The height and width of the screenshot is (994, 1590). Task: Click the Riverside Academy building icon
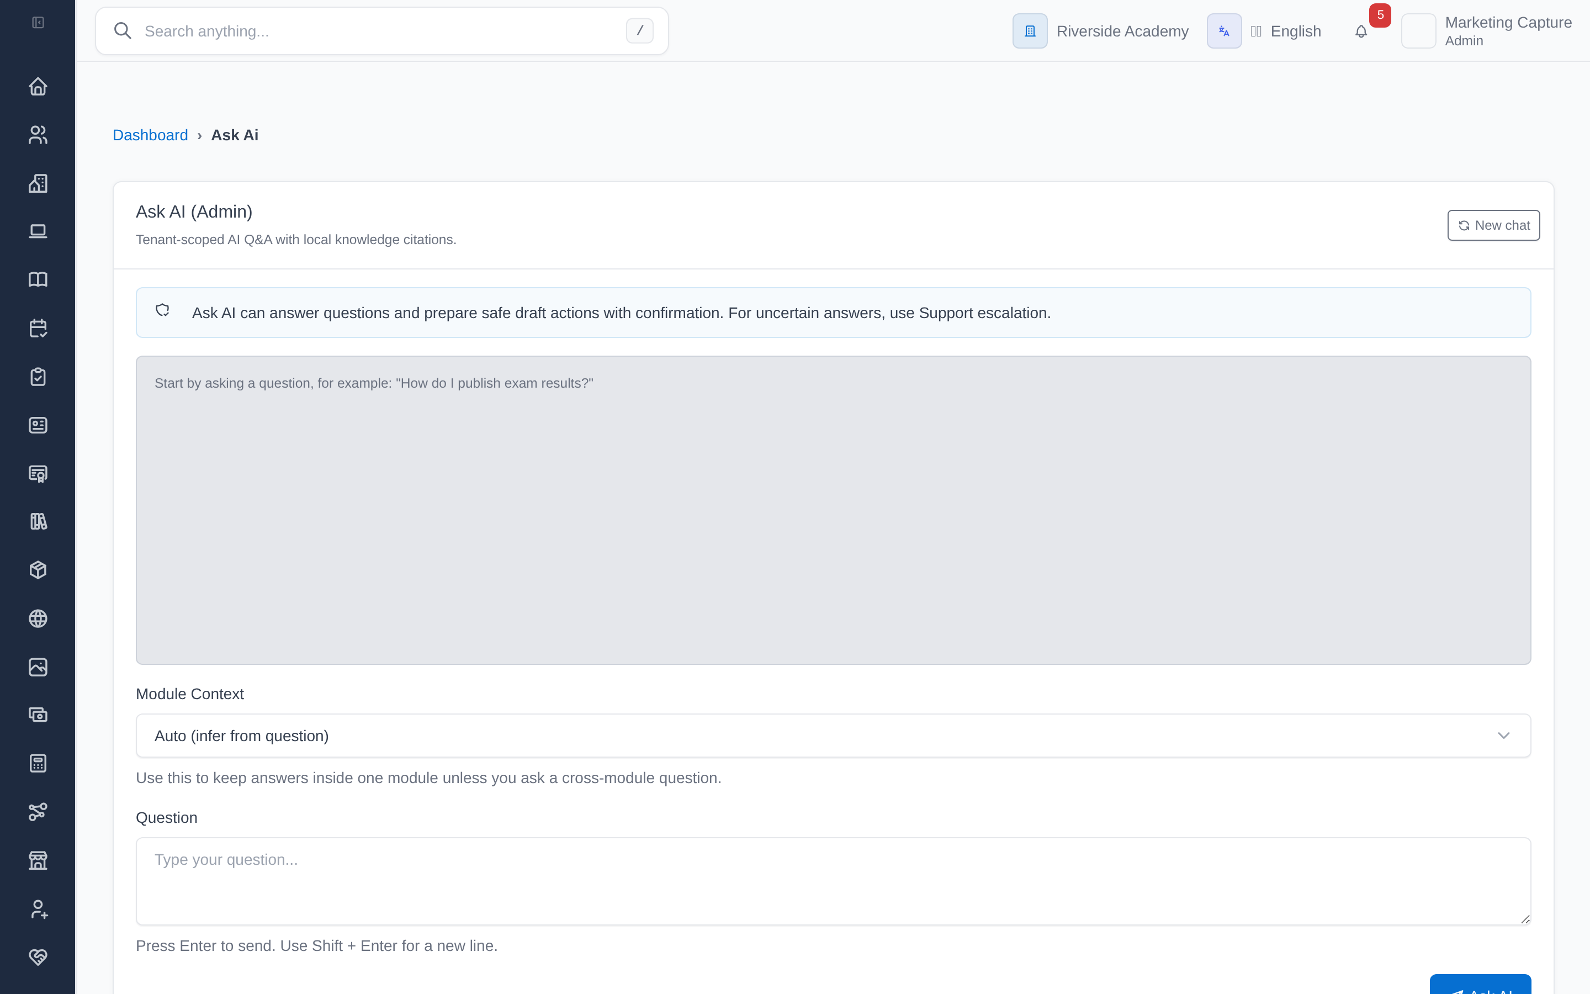(1030, 31)
